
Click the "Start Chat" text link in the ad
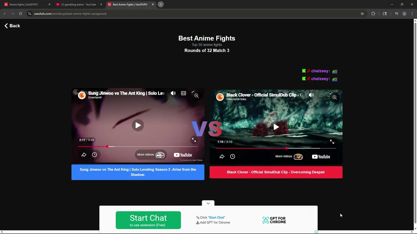pyautogui.click(x=216, y=217)
